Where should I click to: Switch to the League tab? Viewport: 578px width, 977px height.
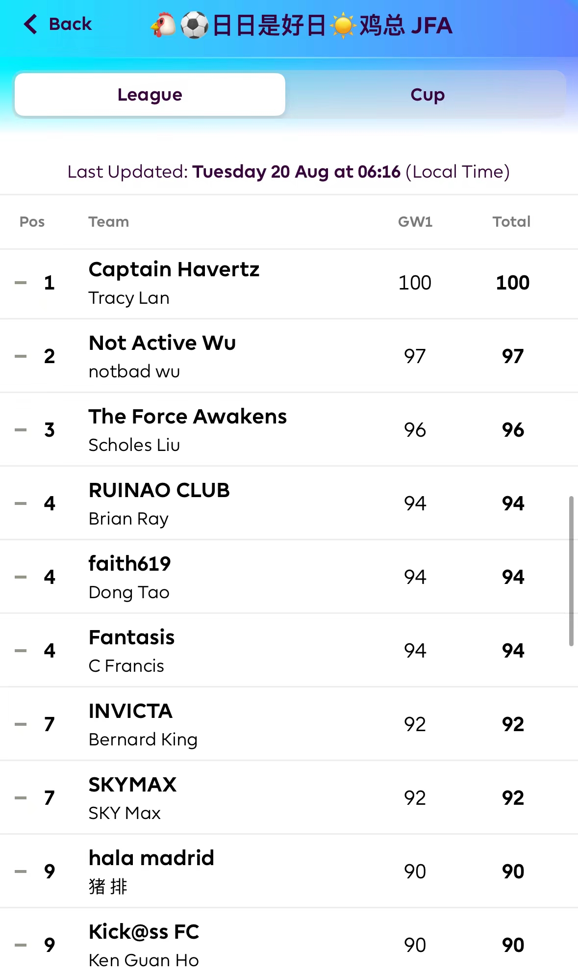pyautogui.click(x=150, y=95)
